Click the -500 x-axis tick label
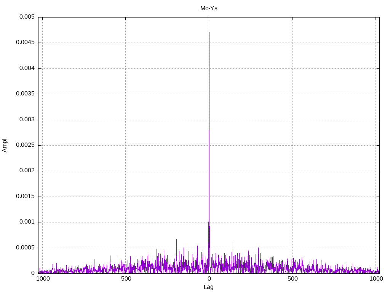This screenshot has width=390, height=292. coord(125,279)
